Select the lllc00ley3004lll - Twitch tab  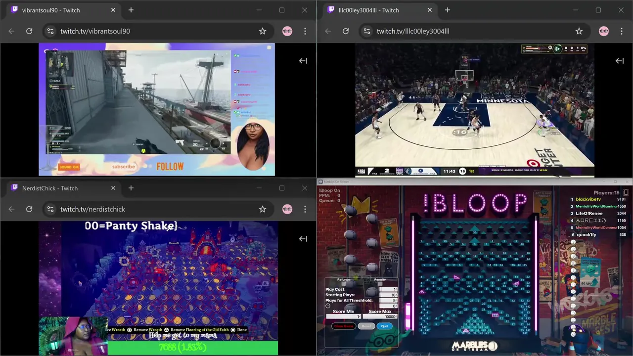coord(380,10)
